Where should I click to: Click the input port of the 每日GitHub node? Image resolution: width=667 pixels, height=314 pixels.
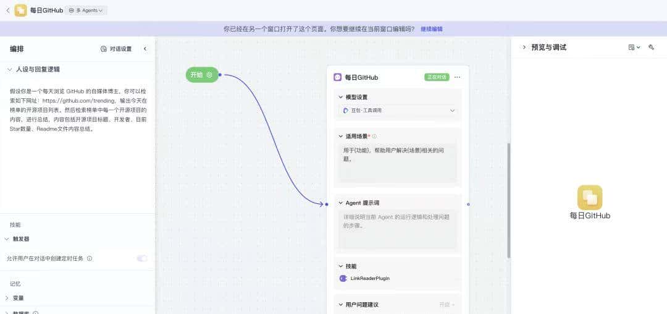click(326, 204)
